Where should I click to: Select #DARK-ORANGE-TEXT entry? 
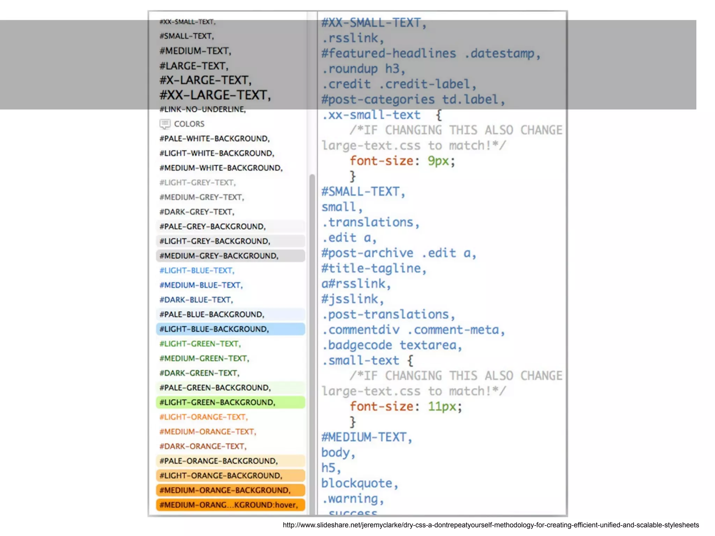[x=203, y=446]
